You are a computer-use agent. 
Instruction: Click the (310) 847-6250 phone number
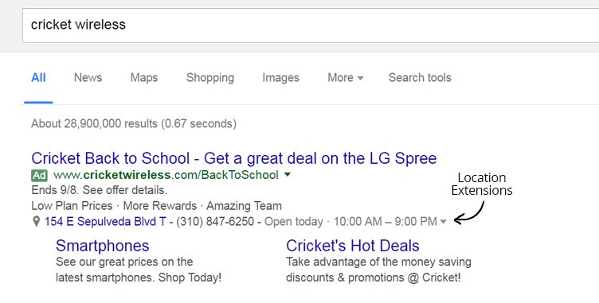pos(215,221)
